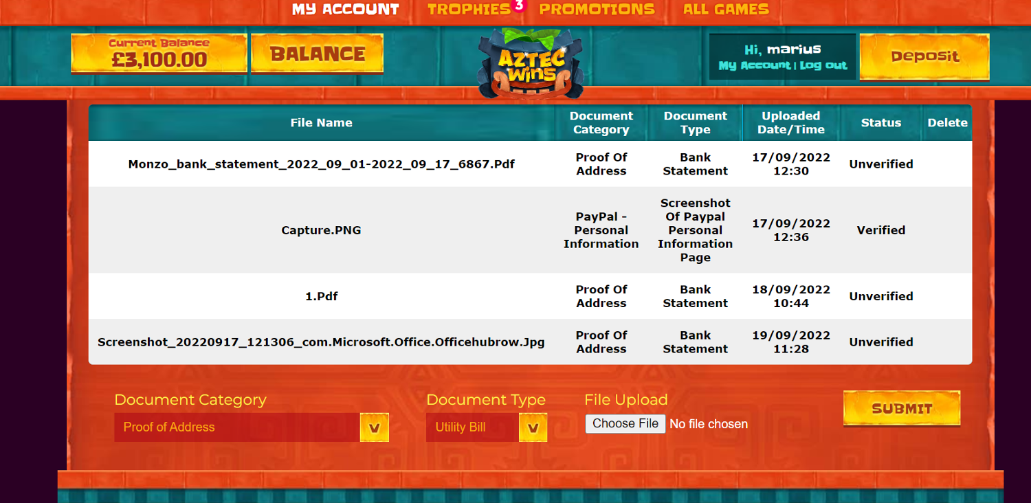Click the Deposit button
1031x503 pixels.
[924, 56]
